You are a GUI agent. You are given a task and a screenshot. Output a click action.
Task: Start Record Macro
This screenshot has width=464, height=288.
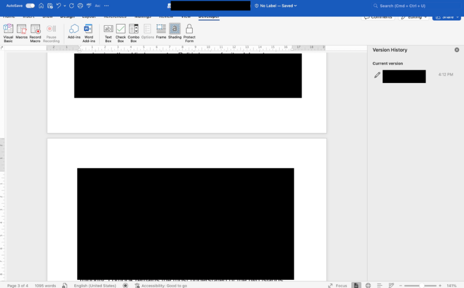(35, 33)
